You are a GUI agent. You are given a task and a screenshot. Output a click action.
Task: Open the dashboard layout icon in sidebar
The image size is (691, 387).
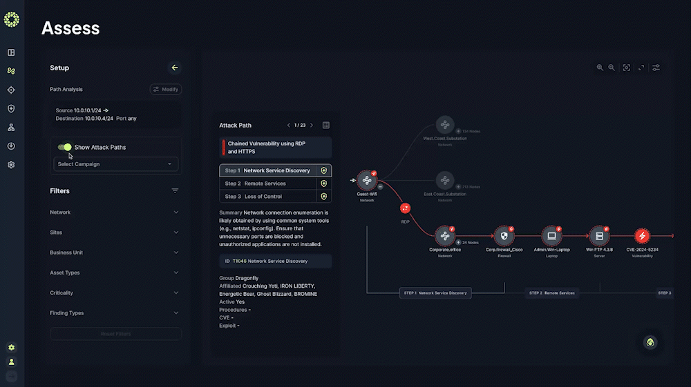tap(11, 52)
